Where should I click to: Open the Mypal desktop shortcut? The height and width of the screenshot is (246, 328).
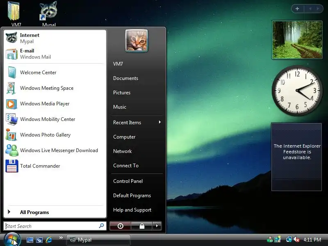(48, 14)
